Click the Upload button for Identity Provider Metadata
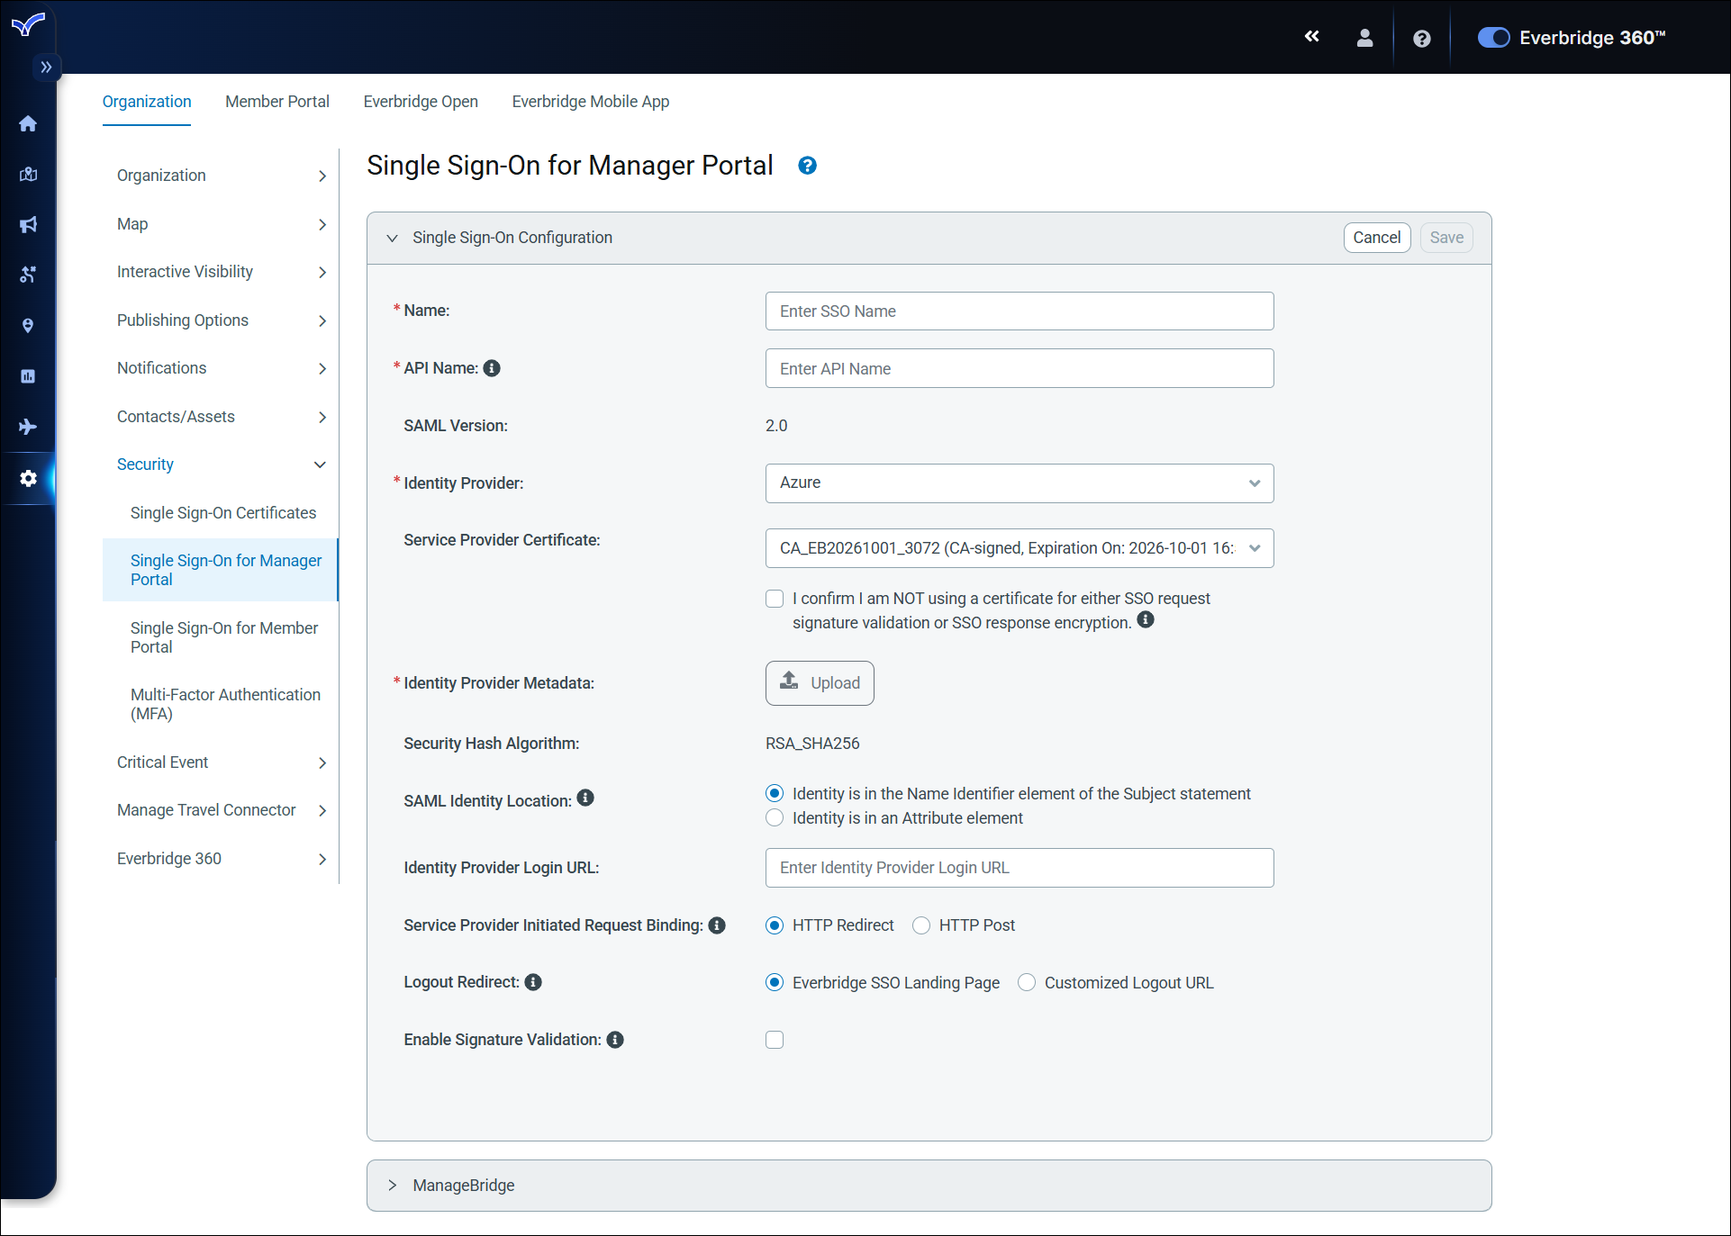This screenshot has width=1731, height=1236. [x=819, y=682]
